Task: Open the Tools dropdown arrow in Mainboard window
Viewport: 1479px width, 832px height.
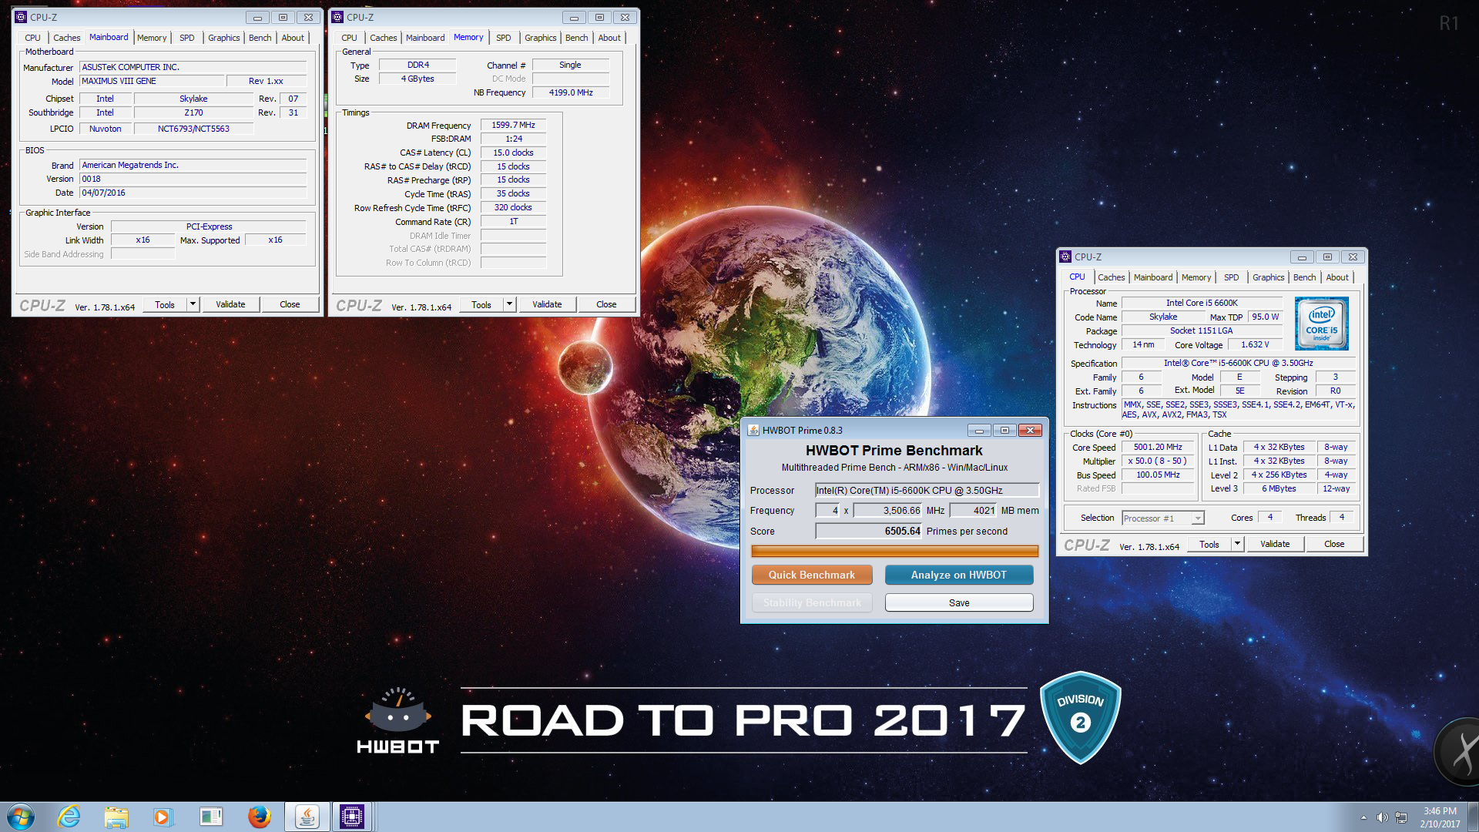Action: [x=193, y=304]
